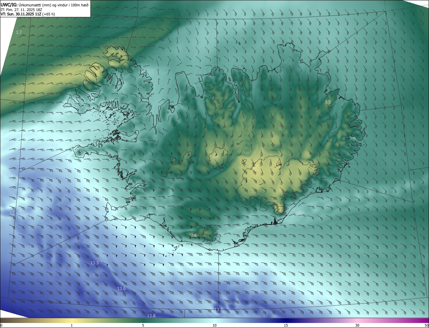This screenshot has height=328, width=429.
Task: Click the colorbar tick label "5"
Action: coord(143,325)
